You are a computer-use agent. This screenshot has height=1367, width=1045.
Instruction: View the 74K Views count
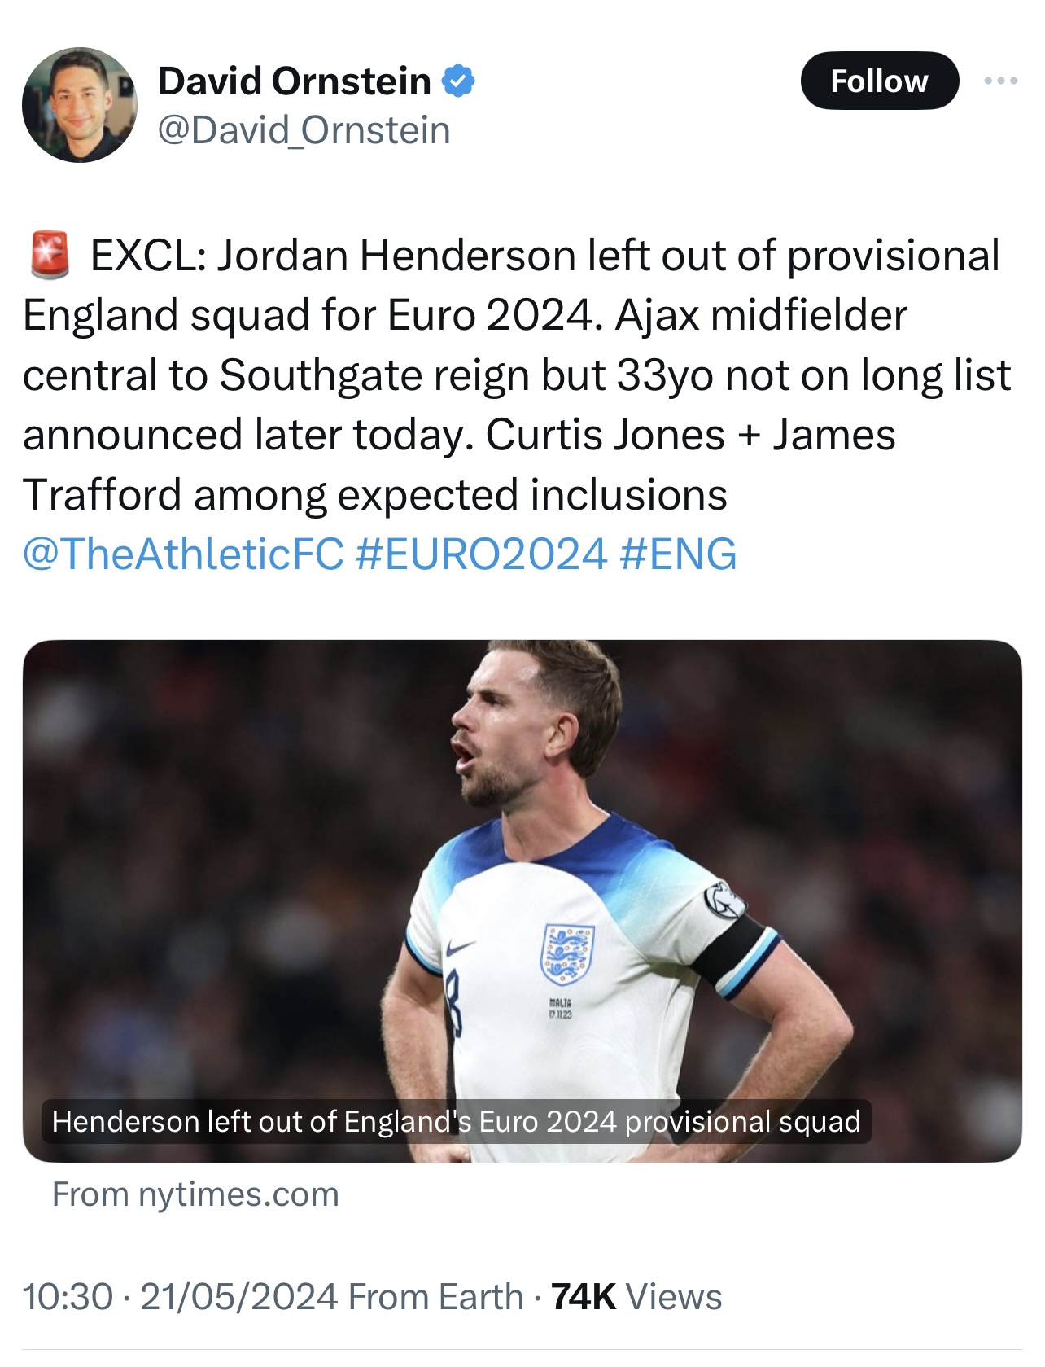[x=636, y=1297]
